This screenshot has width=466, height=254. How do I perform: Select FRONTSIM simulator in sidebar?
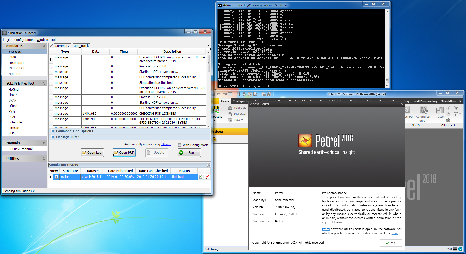[16, 63]
